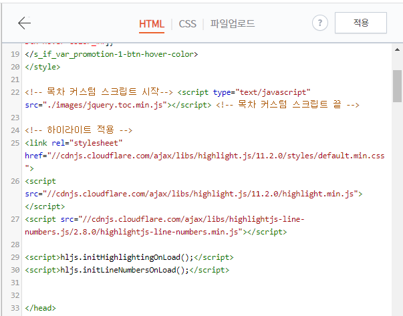Open help via the question mark icon
The width and height of the screenshot is (403, 316).
pyautogui.click(x=319, y=23)
